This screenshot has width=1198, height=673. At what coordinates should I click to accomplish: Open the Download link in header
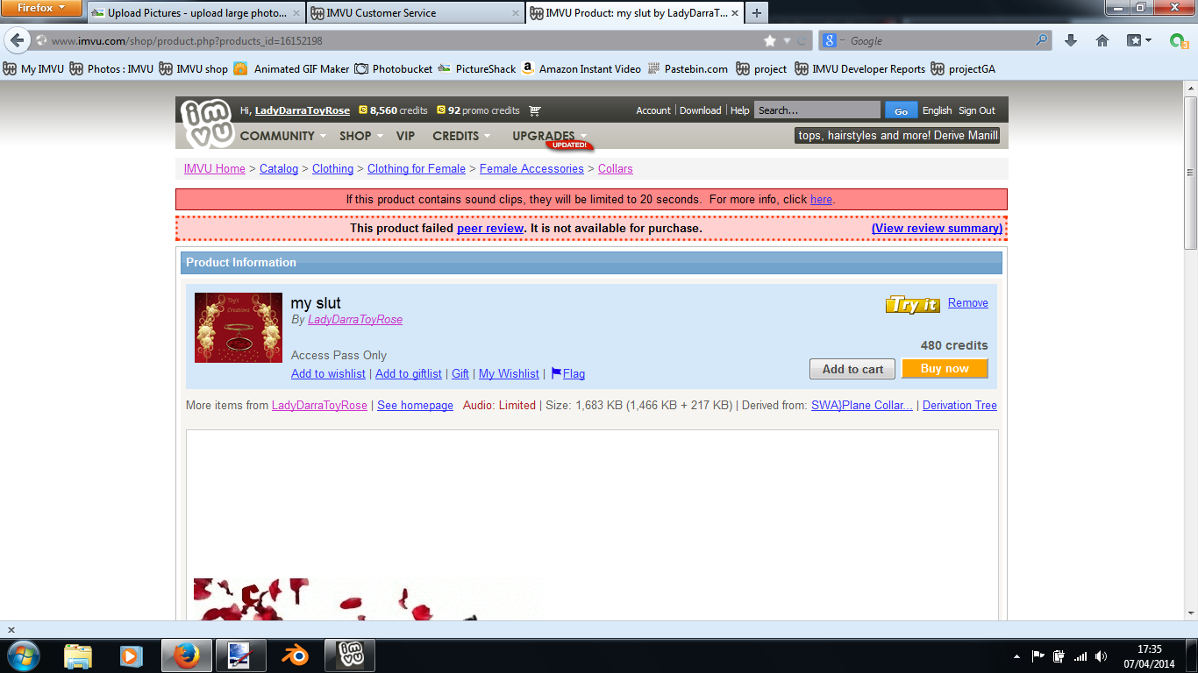coord(701,110)
